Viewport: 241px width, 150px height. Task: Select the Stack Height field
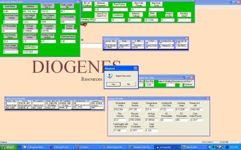coord(10,52)
